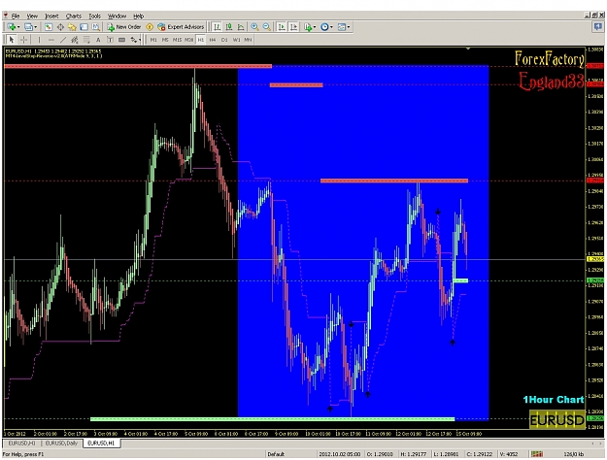
Task: Open the Navigator panel
Action: click(x=72, y=27)
